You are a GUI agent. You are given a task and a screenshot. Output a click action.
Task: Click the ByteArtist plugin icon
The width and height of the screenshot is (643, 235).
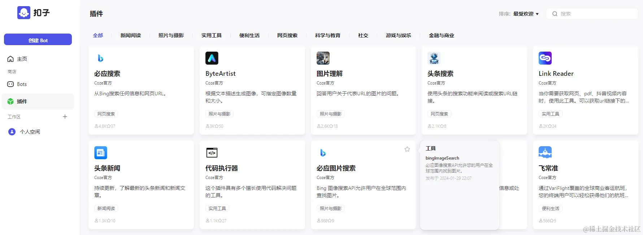[x=212, y=58]
